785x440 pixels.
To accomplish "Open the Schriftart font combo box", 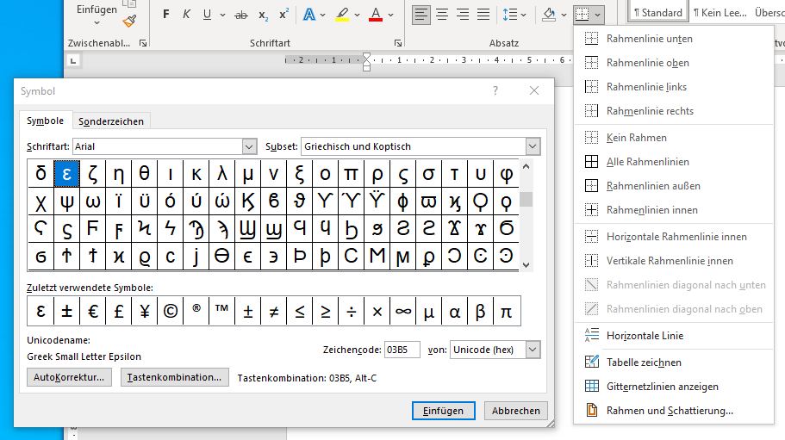I will point(165,146).
